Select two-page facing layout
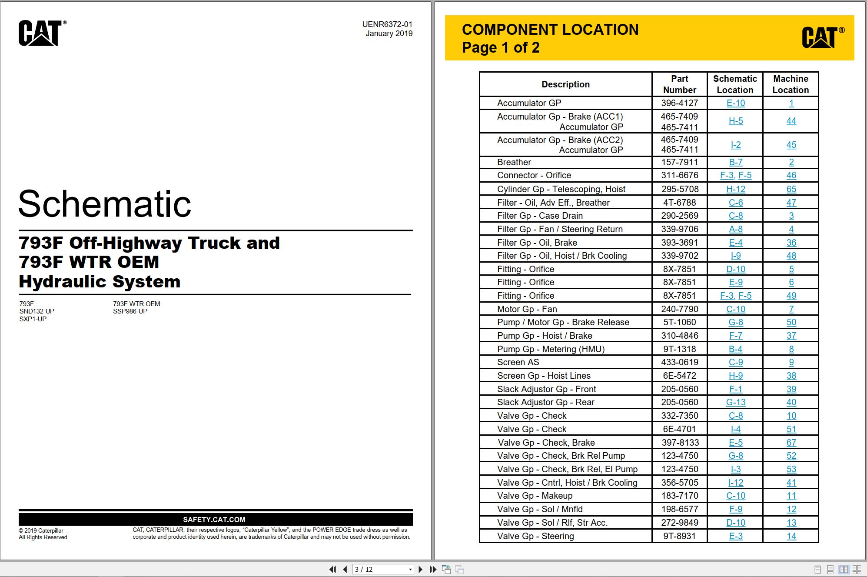 [x=844, y=569]
